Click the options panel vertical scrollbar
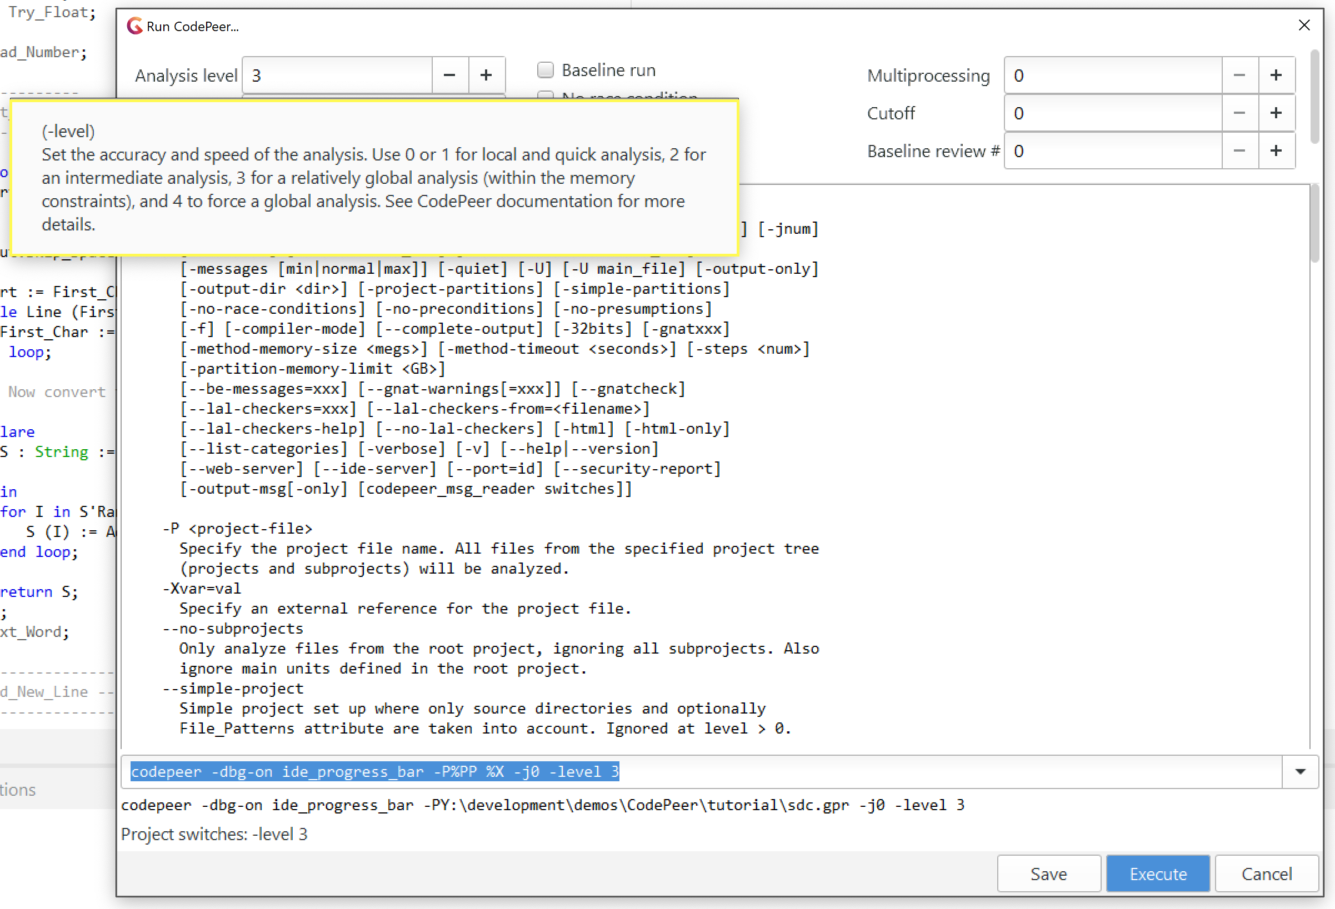Viewport: 1335px width, 909px height. [1314, 97]
